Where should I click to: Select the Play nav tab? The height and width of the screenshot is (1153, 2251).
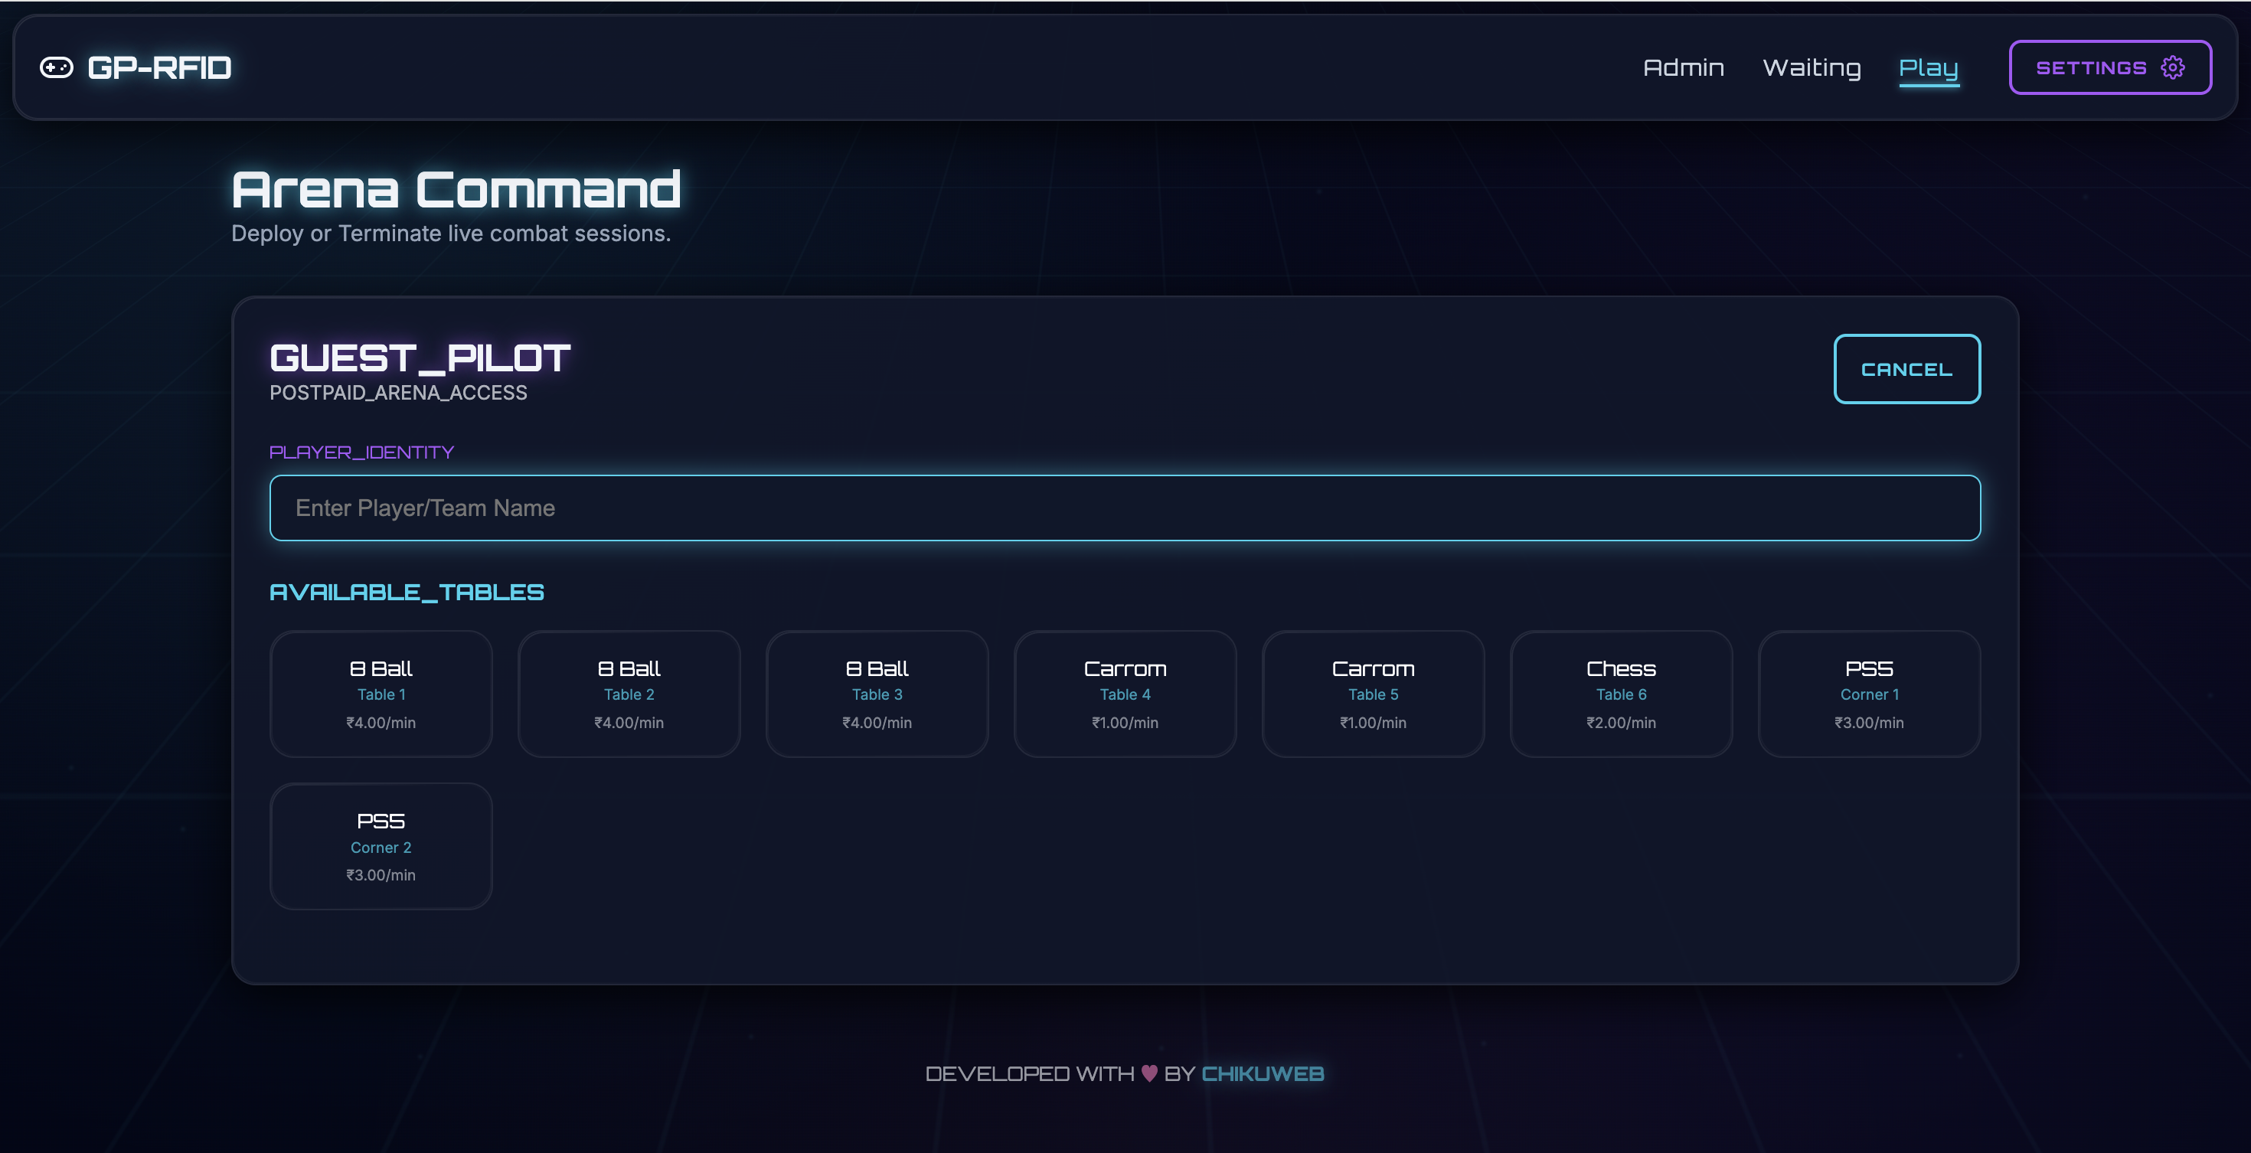[x=1929, y=67]
